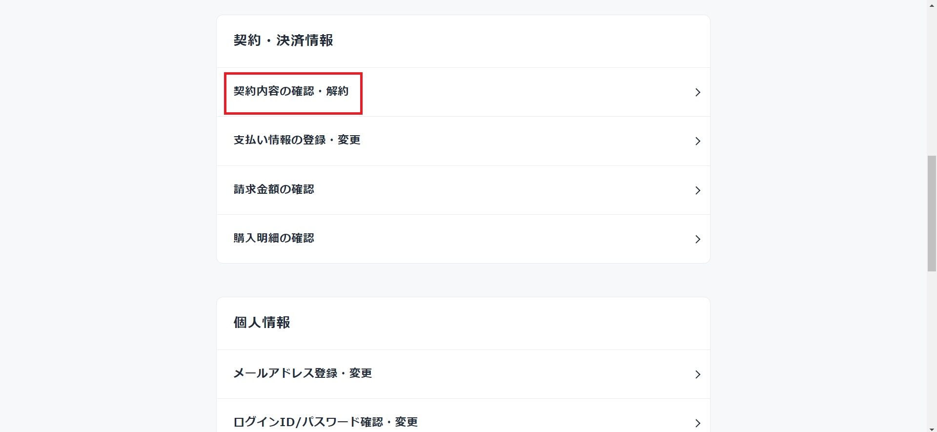Click the 個人情報 section heading
Screen dimensions: 937x432
(x=262, y=323)
